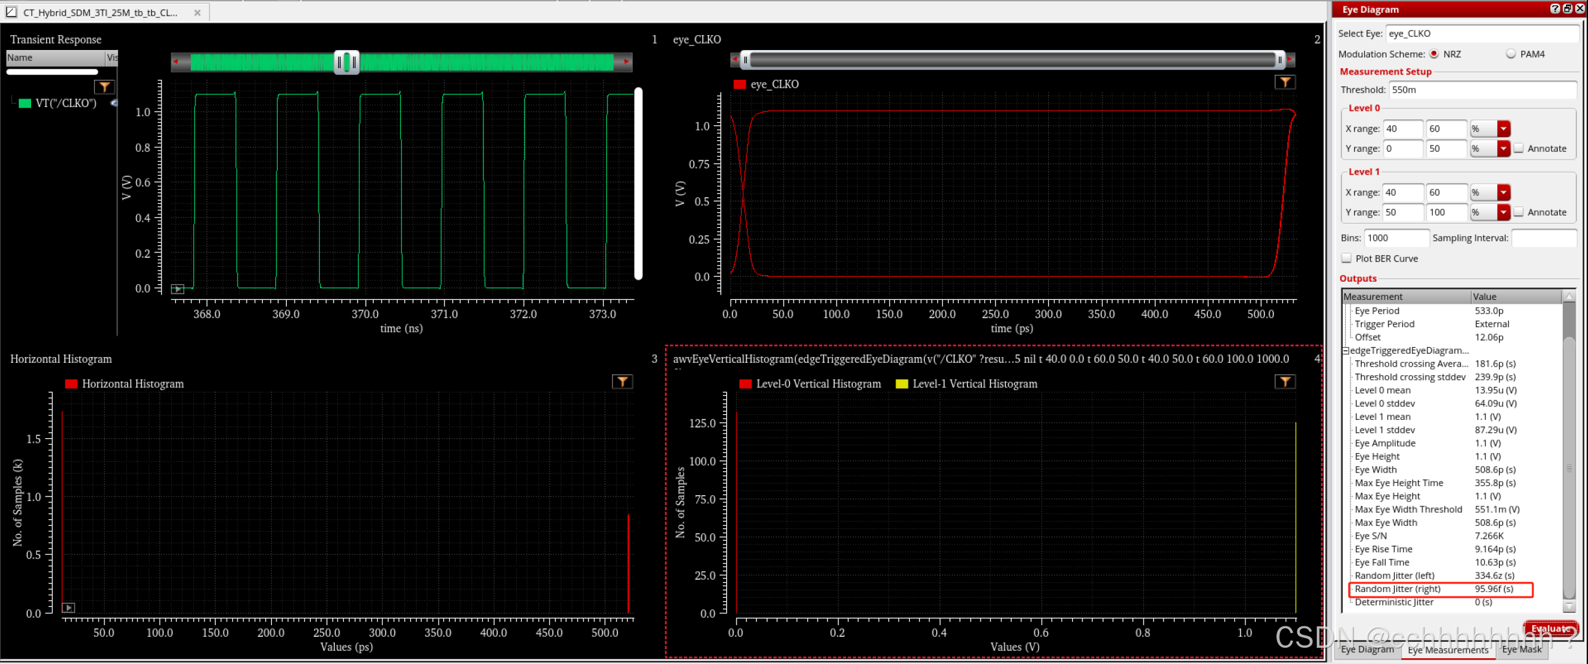The image size is (1588, 664).
Task: Close the Eye Diagram panel
Action: tap(1580, 9)
